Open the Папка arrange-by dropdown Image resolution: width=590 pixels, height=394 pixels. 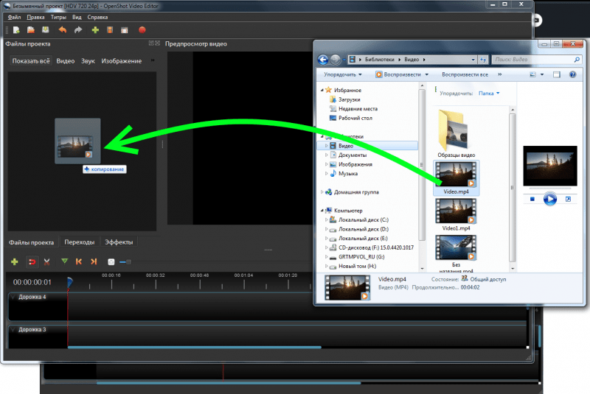tap(489, 93)
